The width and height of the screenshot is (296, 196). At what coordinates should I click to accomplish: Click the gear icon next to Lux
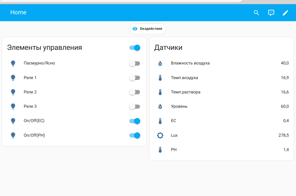[x=160, y=135]
